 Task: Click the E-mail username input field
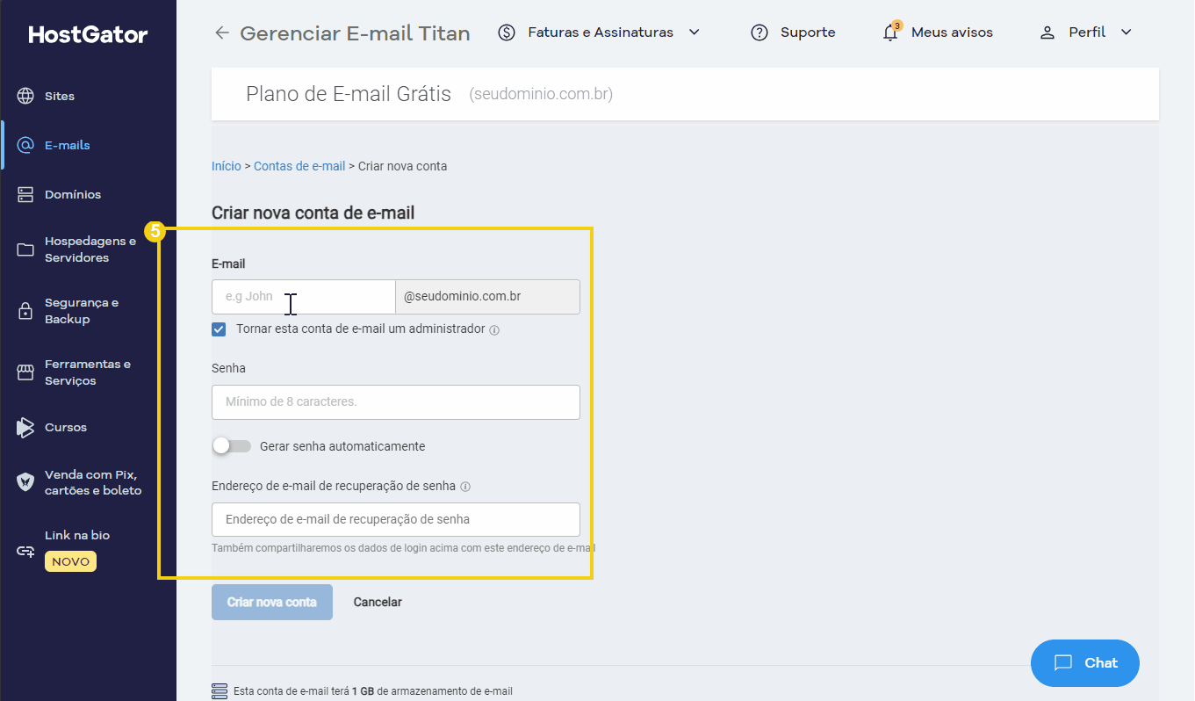coord(304,297)
